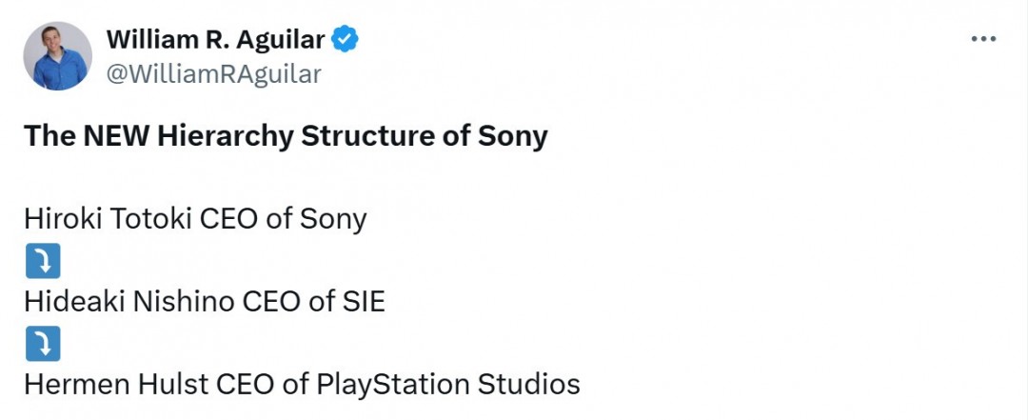
Task: Click the word "NEW" in the headline
Action: [x=116, y=136]
